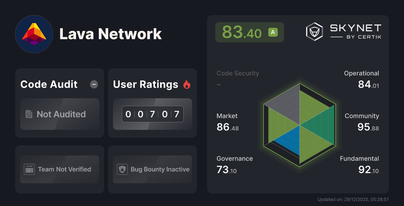
Task: Click the Lava Network logo
Action: pyautogui.click(x=34, y=34)
